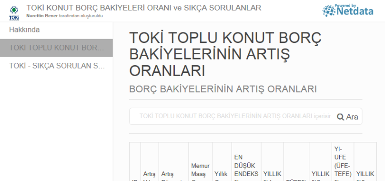
Task: Focus the table search input field
Action: click(235, 116)
